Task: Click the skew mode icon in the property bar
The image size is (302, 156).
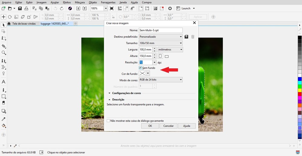Action: [x=23, y=17]
